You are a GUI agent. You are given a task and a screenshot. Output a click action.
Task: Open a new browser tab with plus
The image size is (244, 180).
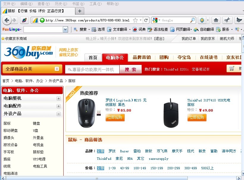(x=80, y=11)
